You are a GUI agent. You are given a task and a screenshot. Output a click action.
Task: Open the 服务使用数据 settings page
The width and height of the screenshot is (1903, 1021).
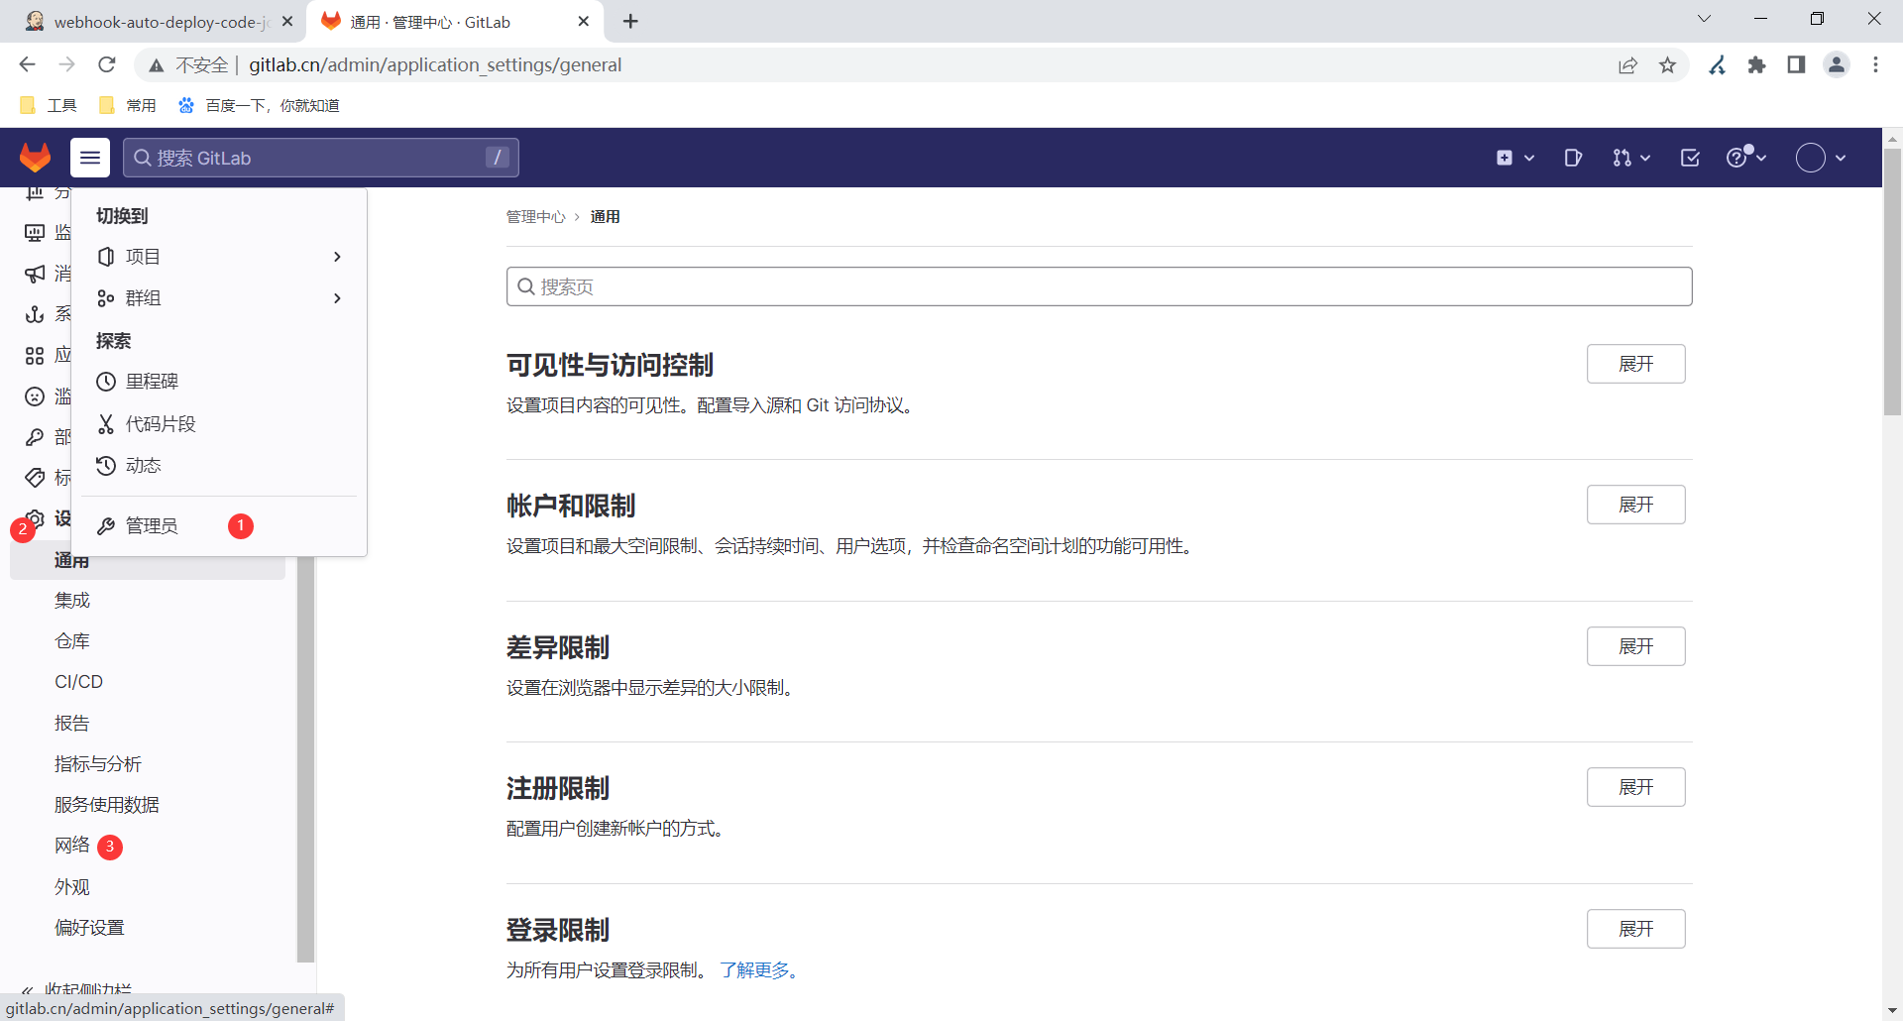107,805
